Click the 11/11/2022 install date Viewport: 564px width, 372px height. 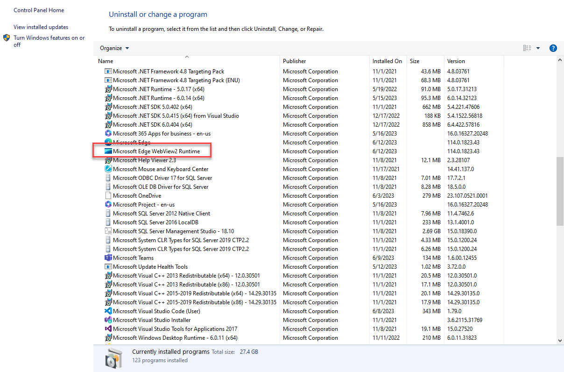click(x=386, y=338)
